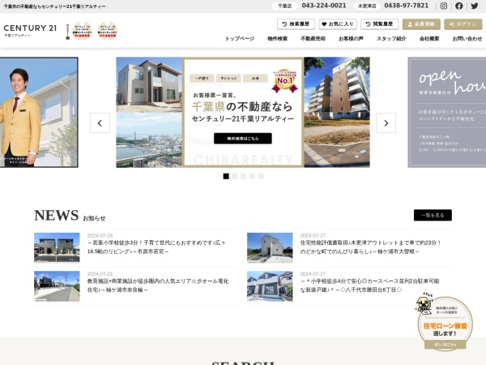486x365 pixels.
Task: Show next carousel slide arrow
Action: point(386,123)
